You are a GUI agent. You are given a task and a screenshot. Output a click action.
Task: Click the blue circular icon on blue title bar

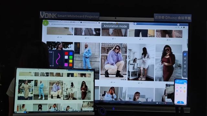[135, 24]
